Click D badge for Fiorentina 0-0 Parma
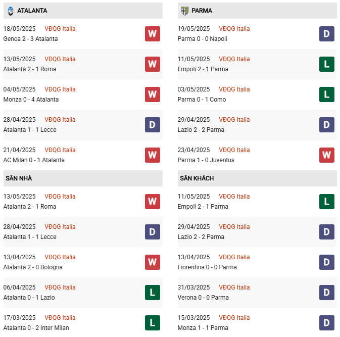 327,262
